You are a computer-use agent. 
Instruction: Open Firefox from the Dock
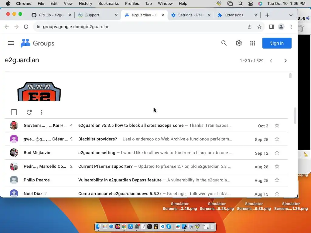point(118,226)
